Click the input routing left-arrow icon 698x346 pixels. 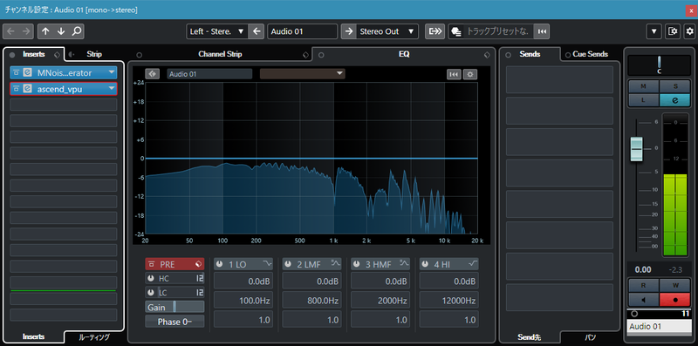[256, 31]
